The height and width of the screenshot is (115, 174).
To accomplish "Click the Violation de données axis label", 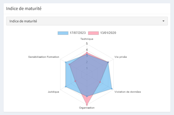I will [128, 92].
